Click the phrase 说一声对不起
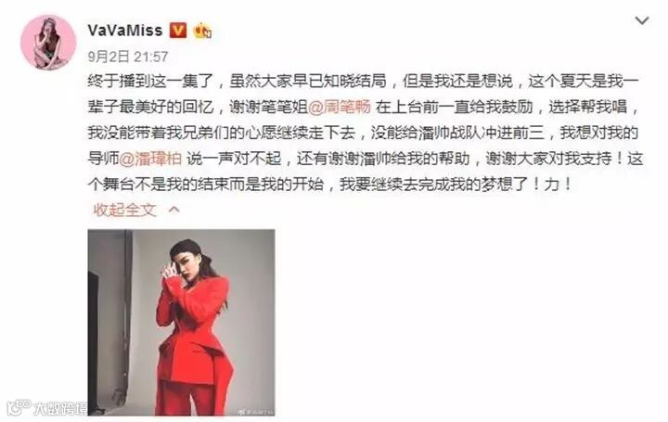The height and width of the screenshot is (422, 668). pyautogui.click(x=234, y=159)
